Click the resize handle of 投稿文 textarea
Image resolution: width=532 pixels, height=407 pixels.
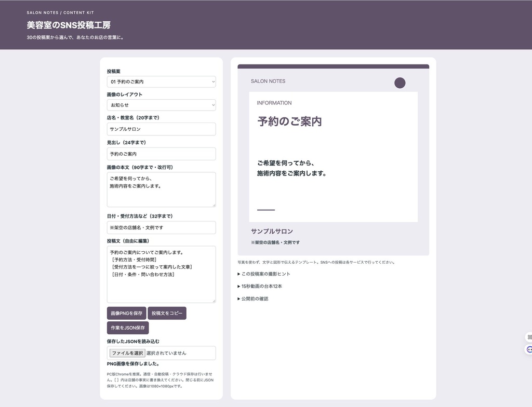tap(214, 301)
